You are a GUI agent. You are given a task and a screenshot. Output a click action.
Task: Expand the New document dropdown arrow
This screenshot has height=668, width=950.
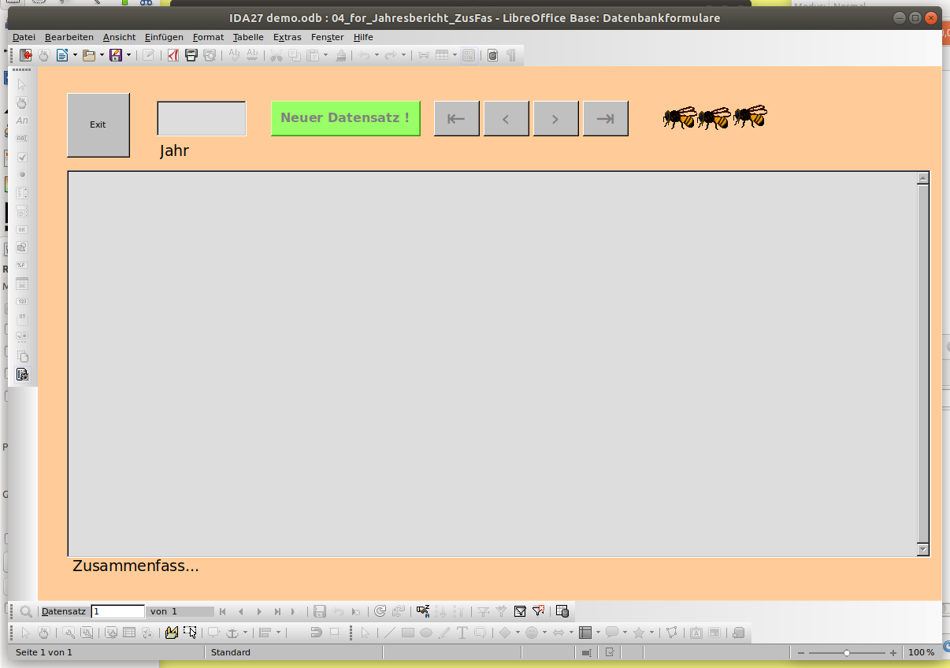coord(75,55)
